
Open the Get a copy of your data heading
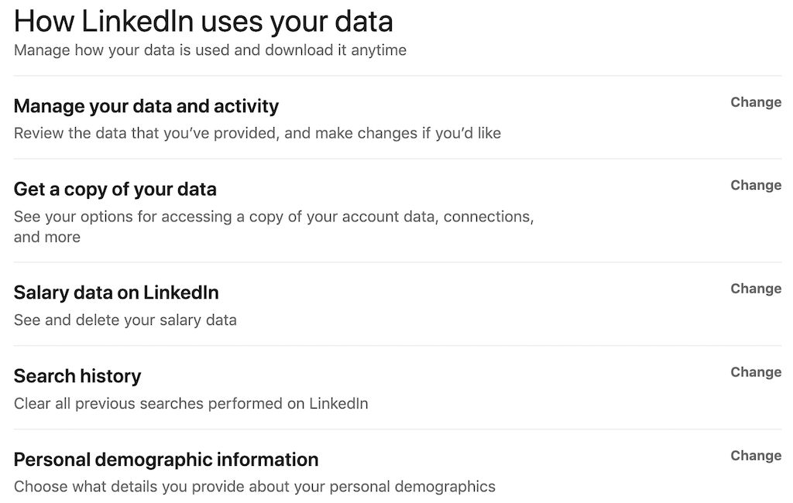click(115, 190)
